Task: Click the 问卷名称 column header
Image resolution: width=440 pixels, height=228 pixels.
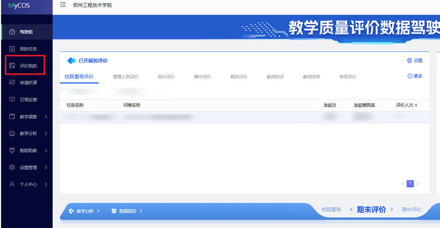Action: click(132, 105)
